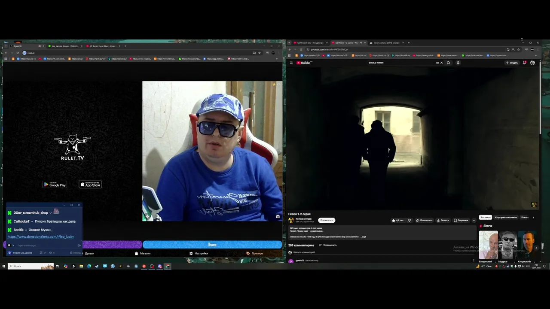Open YouTube account avatar menu
The height and width of the screenshot is (309, 550).
tap(533, 63)
